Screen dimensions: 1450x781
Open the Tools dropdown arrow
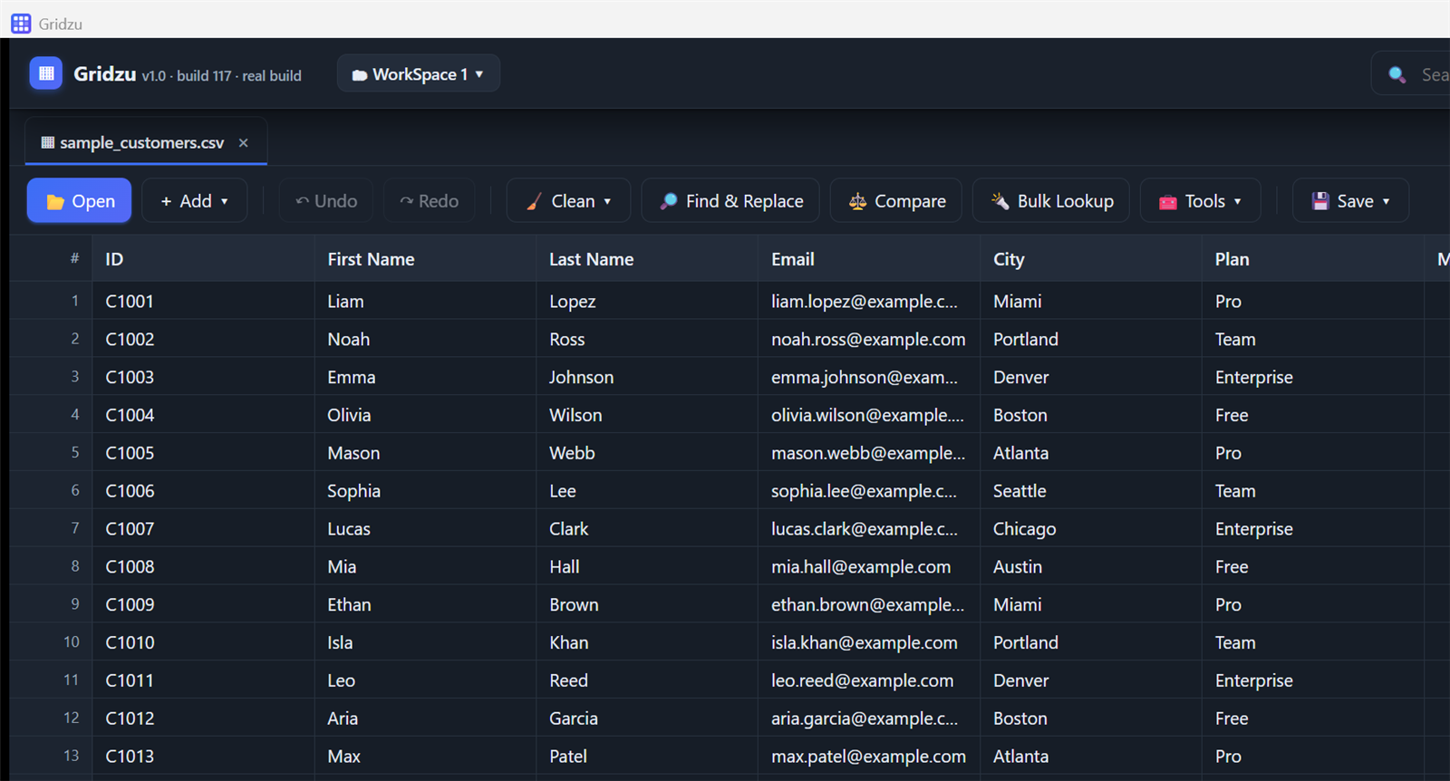(x=1238, y=201)
